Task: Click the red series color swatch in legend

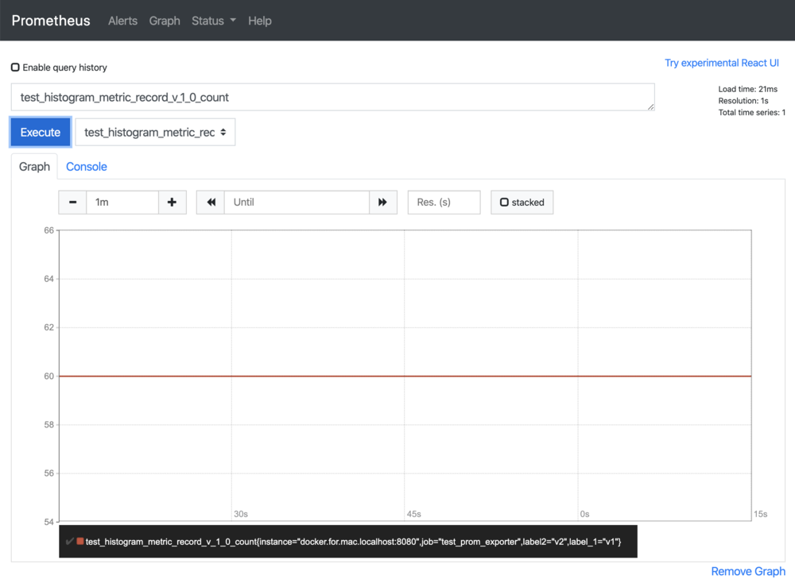Action: point(80,541)
